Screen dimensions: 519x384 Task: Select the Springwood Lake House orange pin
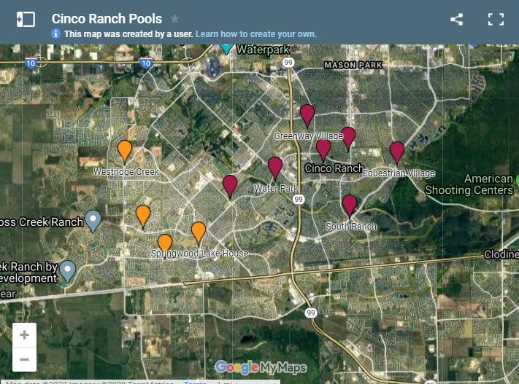199,232
